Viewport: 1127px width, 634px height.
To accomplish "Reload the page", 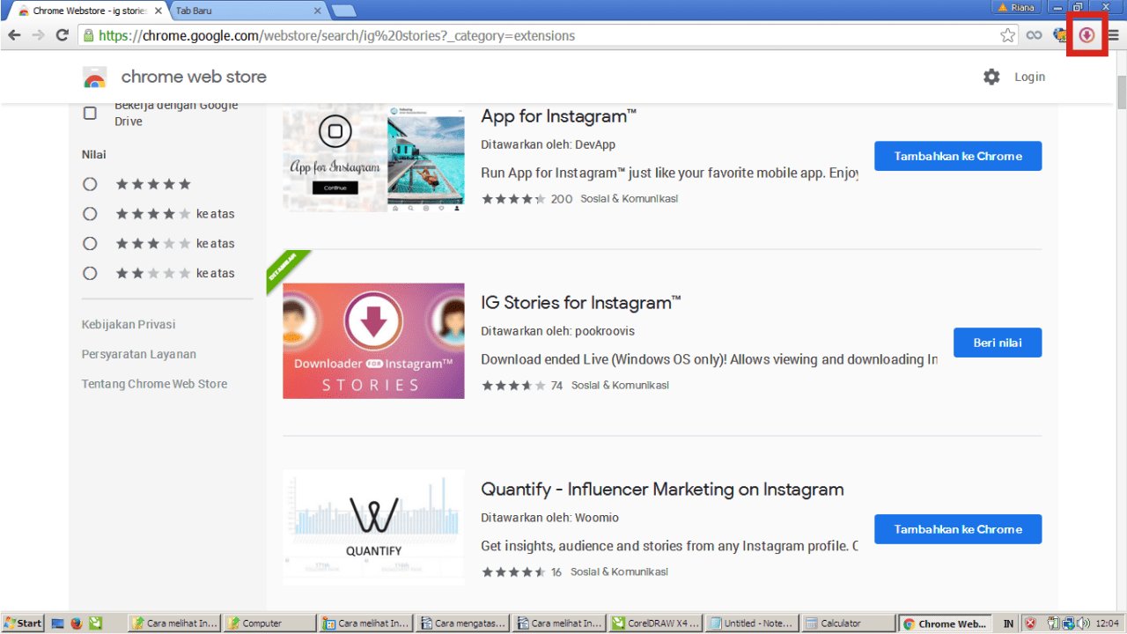I will [62, 35].
